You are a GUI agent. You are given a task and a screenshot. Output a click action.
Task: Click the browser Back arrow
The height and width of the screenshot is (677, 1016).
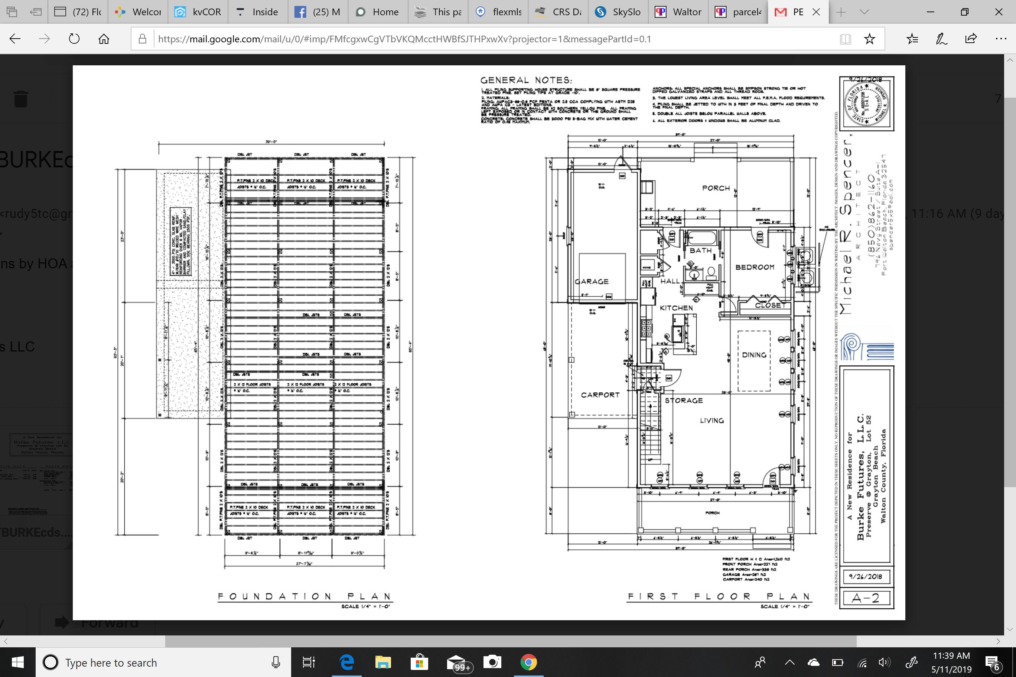[15, 39]
